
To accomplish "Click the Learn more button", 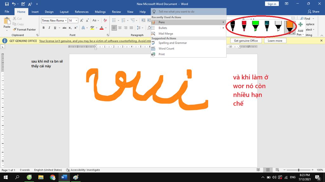I will pyautogui.click(x=275, y=41).
